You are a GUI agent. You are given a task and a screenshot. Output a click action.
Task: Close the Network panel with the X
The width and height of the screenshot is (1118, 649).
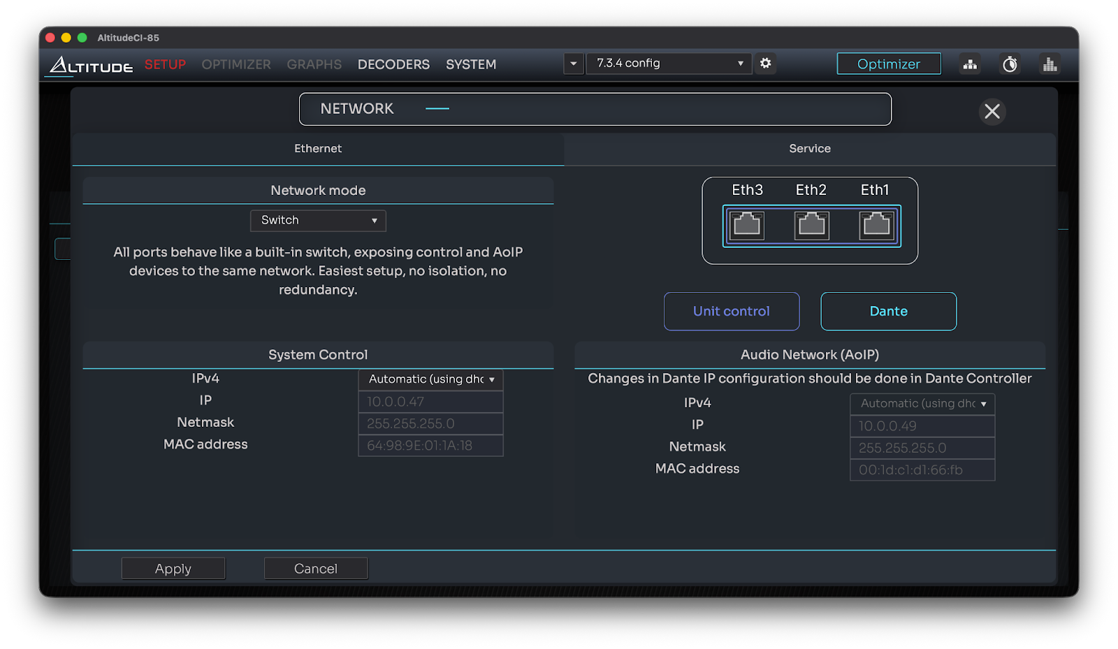pyautogui.click(x=992, y=111)
